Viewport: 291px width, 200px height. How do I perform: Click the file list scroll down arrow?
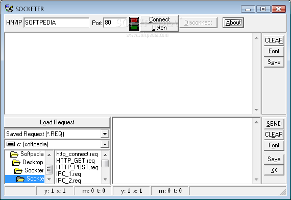pos(105,180)
